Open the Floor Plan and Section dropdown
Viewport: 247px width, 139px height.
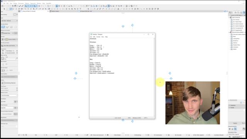[x=9, y=46]
